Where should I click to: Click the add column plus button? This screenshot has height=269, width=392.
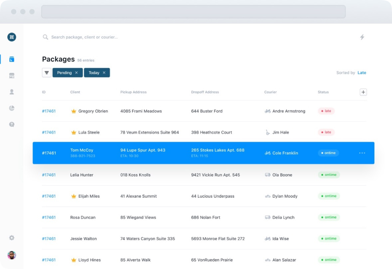tap(363, 92)
